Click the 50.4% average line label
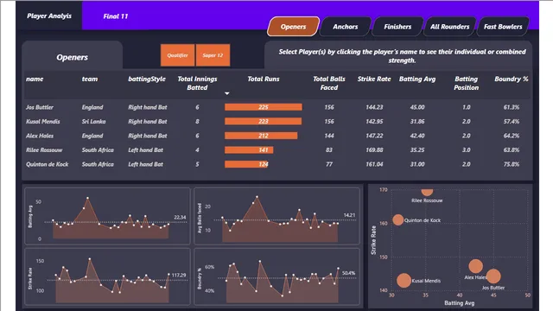Image resolution: width=553 pixels, height=311 pixels. pyautogui.click(x=348, y=273)
